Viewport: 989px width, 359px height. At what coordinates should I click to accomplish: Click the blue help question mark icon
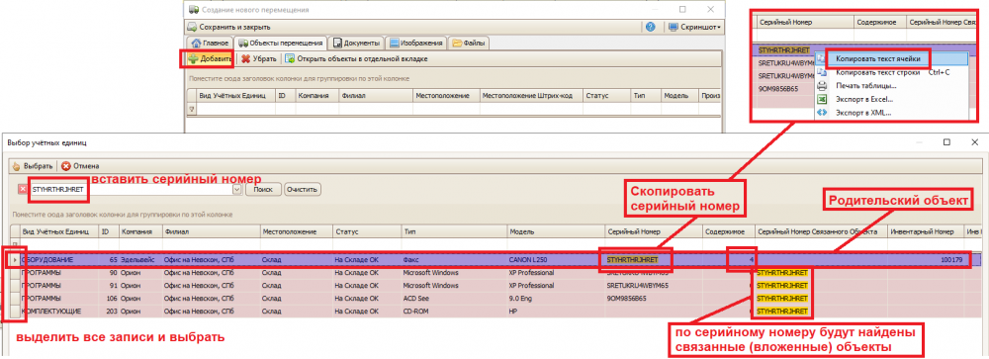[x=651, y=27]
